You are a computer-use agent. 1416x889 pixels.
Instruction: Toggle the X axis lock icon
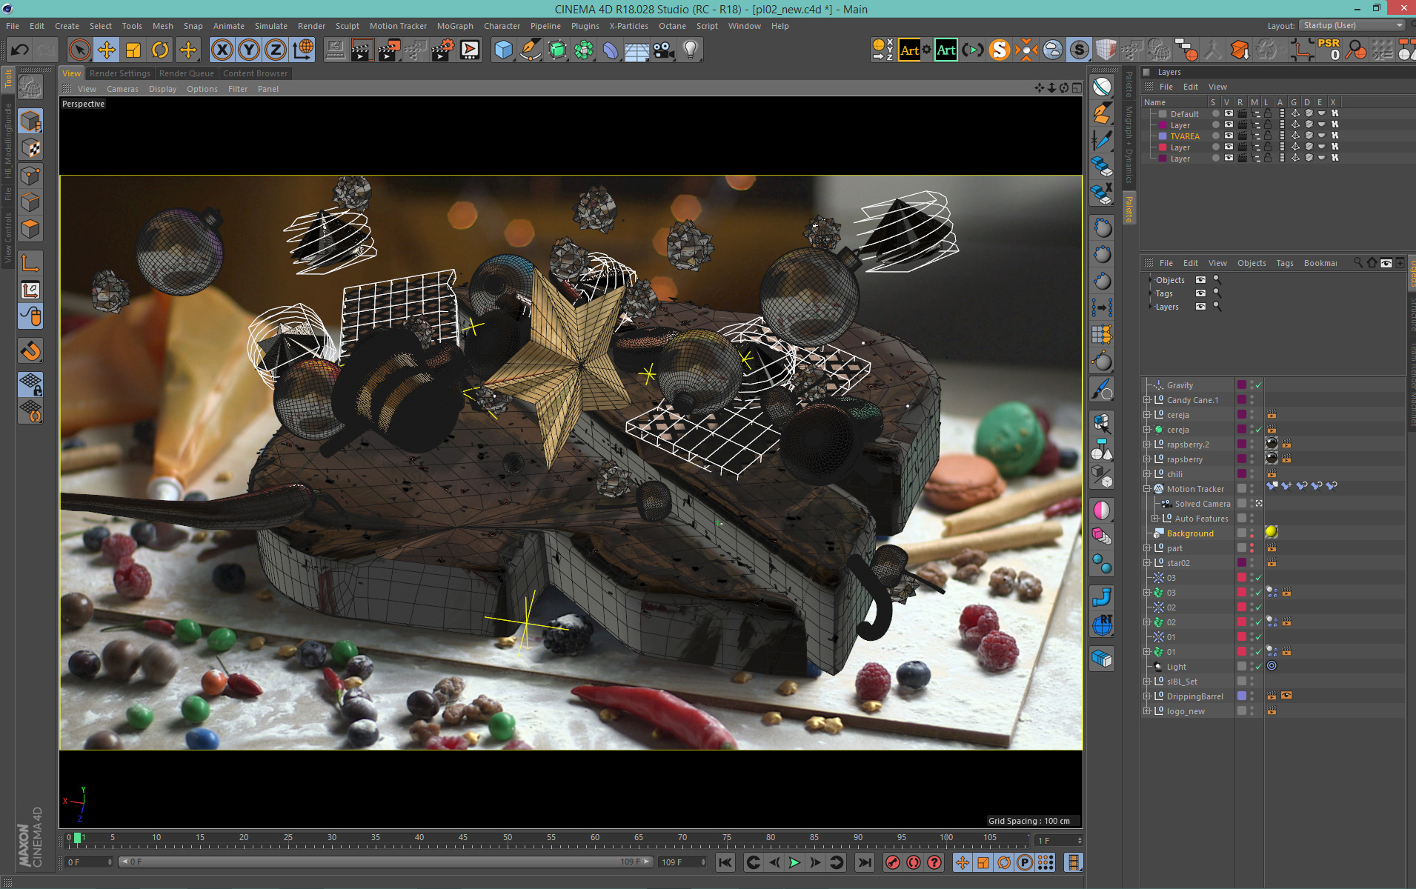[222, 50]
